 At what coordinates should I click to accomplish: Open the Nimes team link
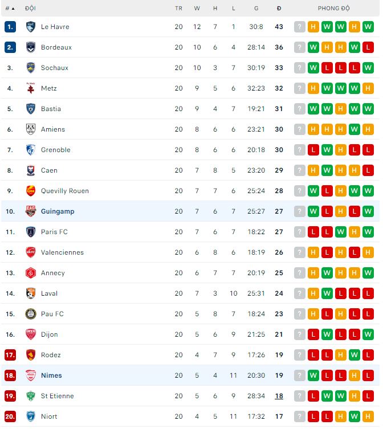click(51, 375)
